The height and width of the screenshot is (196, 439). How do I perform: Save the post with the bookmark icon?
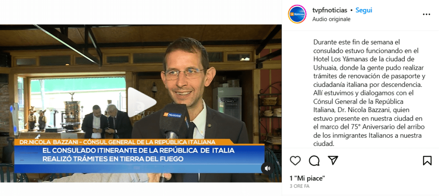(x=427, y=160)
